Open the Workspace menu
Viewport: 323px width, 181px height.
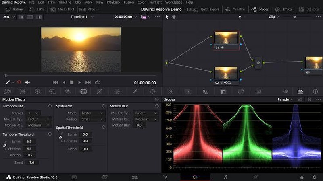[x=173, y=2]
